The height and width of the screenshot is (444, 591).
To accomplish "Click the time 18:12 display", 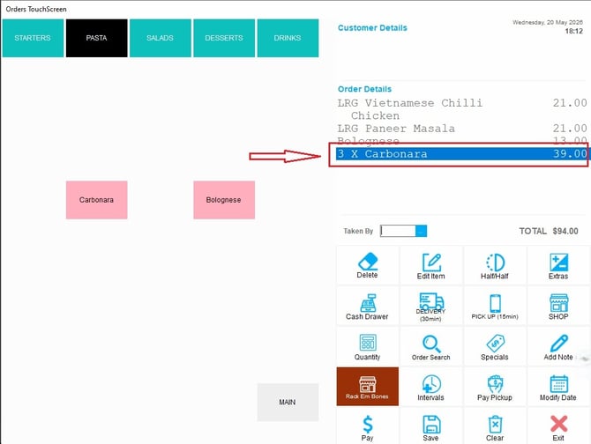I will point(573,31).
